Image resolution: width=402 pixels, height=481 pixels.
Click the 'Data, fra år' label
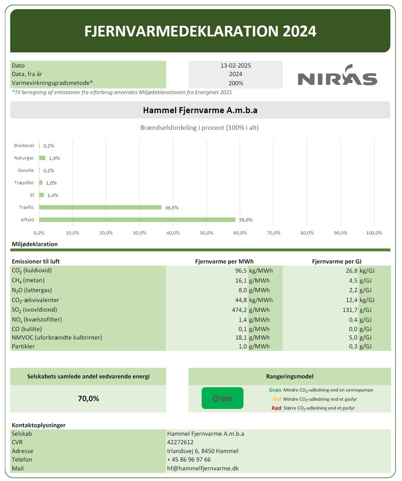coord(27,74)
